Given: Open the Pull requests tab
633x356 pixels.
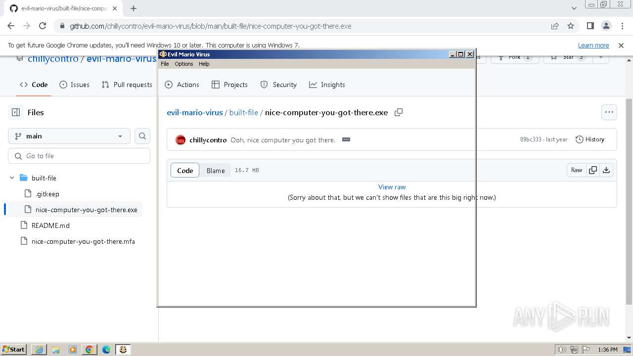Looking at the screenshot, I should (x=127, y=85).
